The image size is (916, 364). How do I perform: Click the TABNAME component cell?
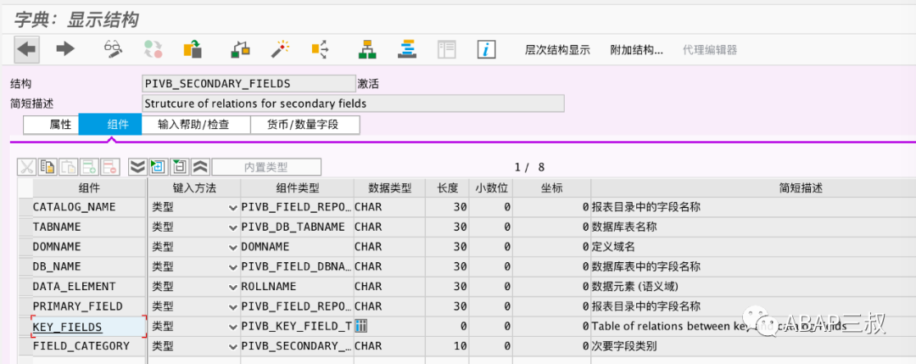tap(88, 227)
